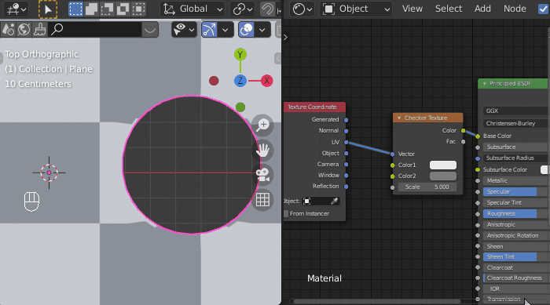Click the object icon in Object field

click(307, 201)
